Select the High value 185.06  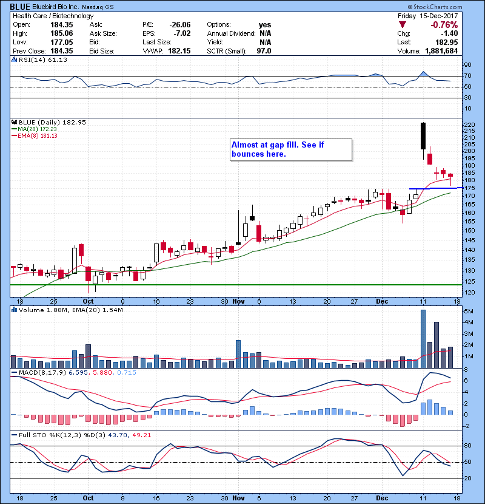point(62,33)
